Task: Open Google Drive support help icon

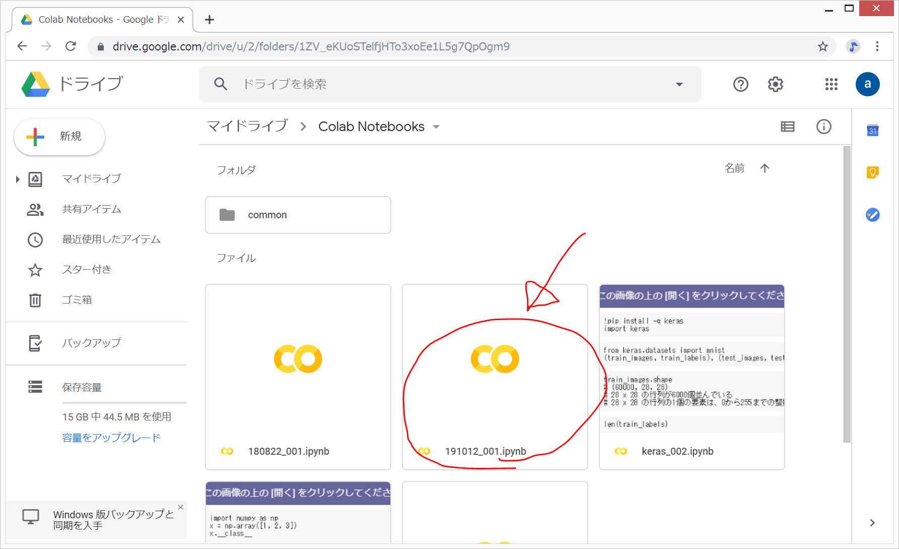Action: click(x=740, y=84)
